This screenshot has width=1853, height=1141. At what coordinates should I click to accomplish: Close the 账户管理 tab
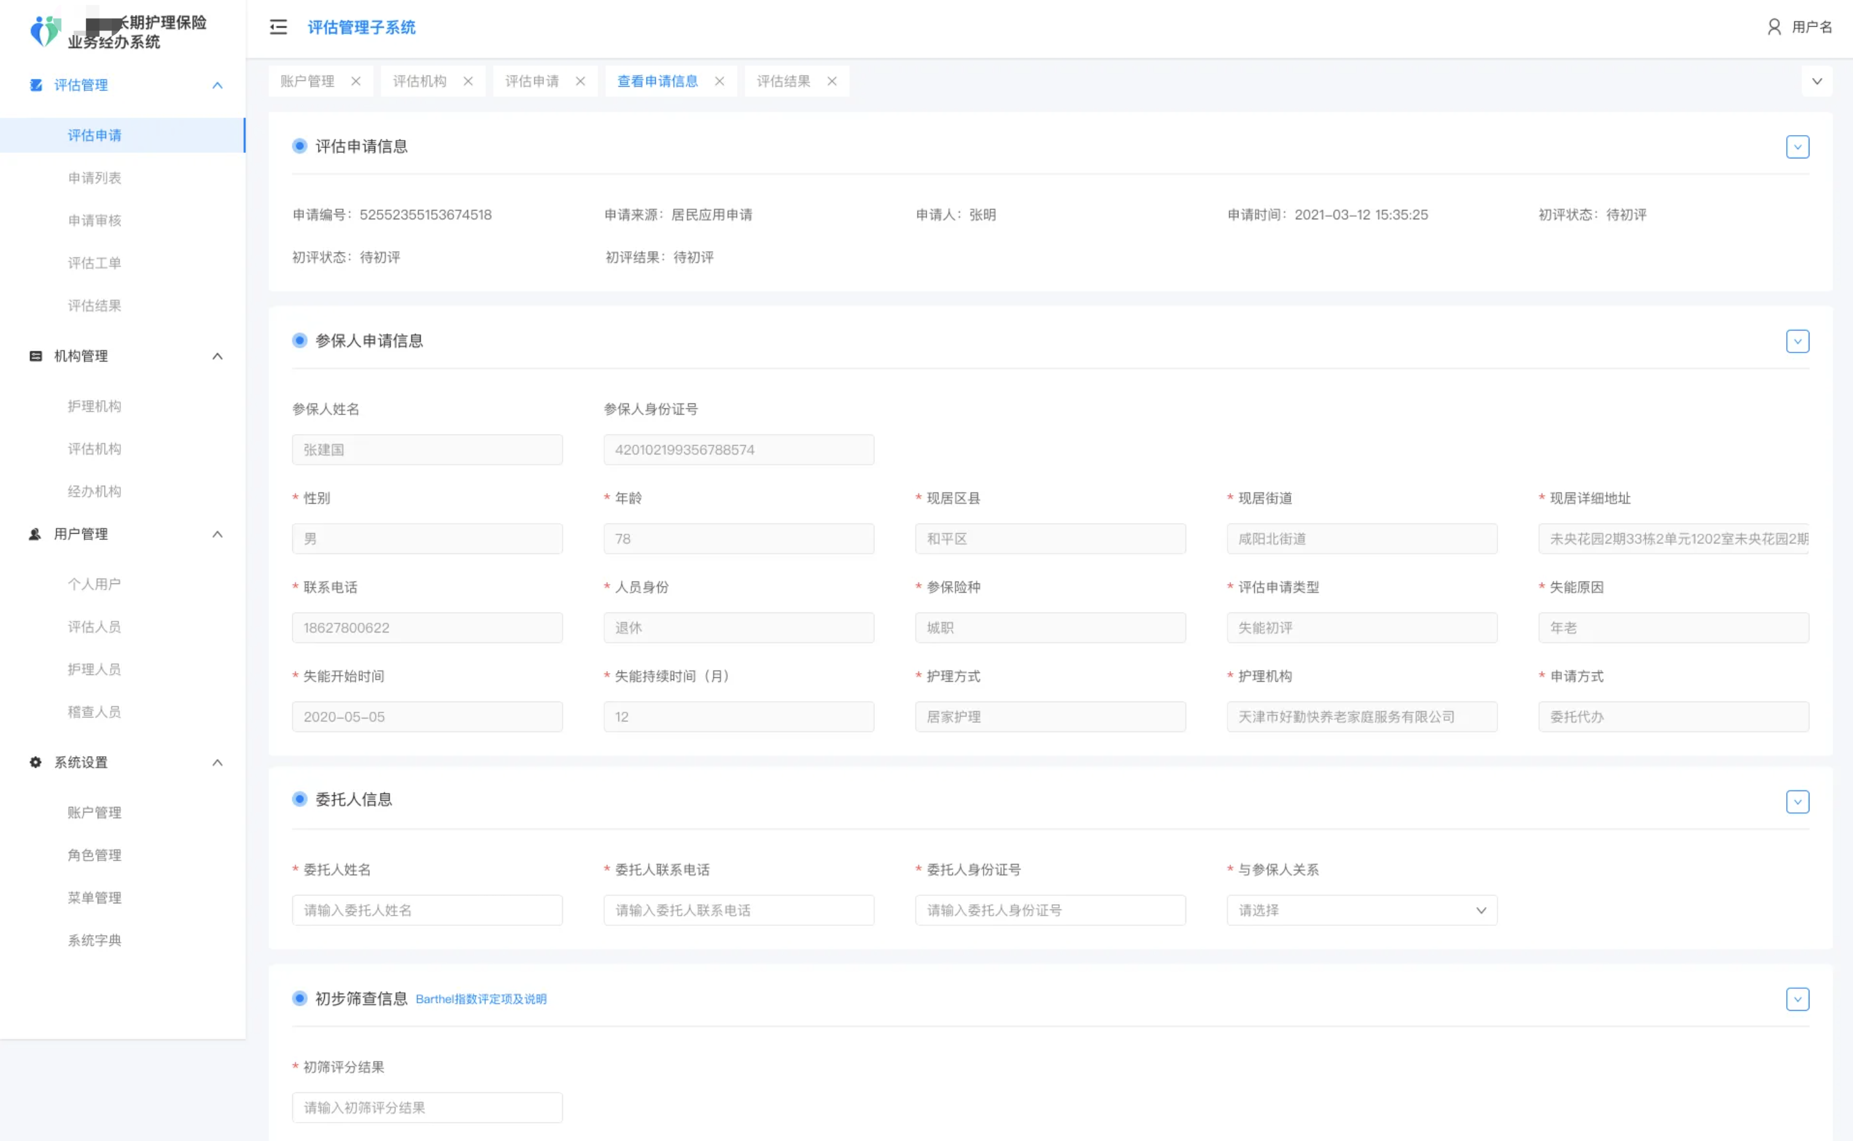[356, 80]
